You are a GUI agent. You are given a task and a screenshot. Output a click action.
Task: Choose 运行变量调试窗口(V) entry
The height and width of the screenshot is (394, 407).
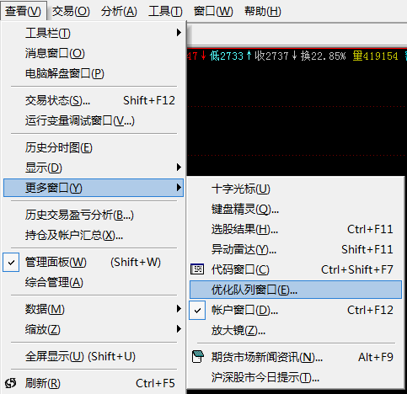pyautogui.click(x=94, y=120)
